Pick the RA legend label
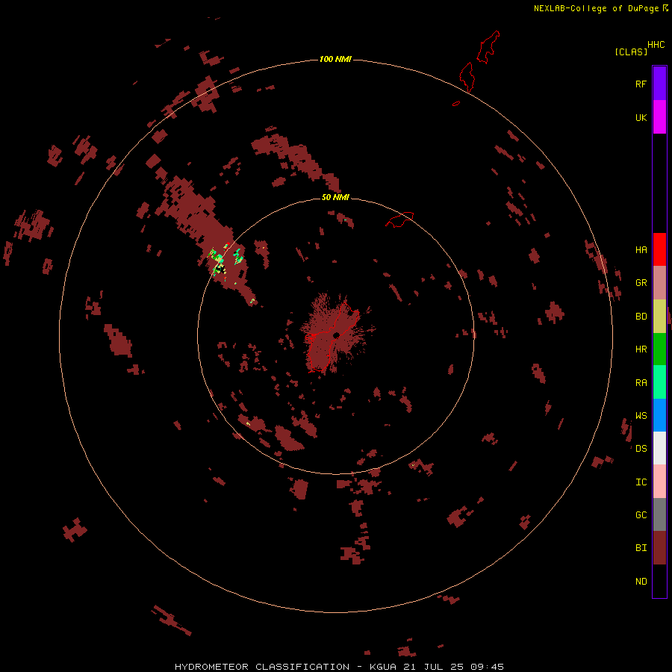The height and width of the screenshot is (672, 672). point(641,383)
